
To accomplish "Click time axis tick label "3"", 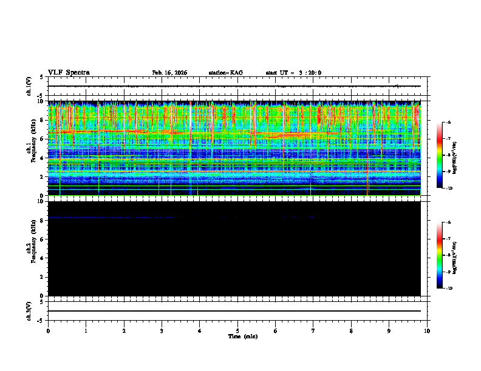I will [x=162, y=331].
